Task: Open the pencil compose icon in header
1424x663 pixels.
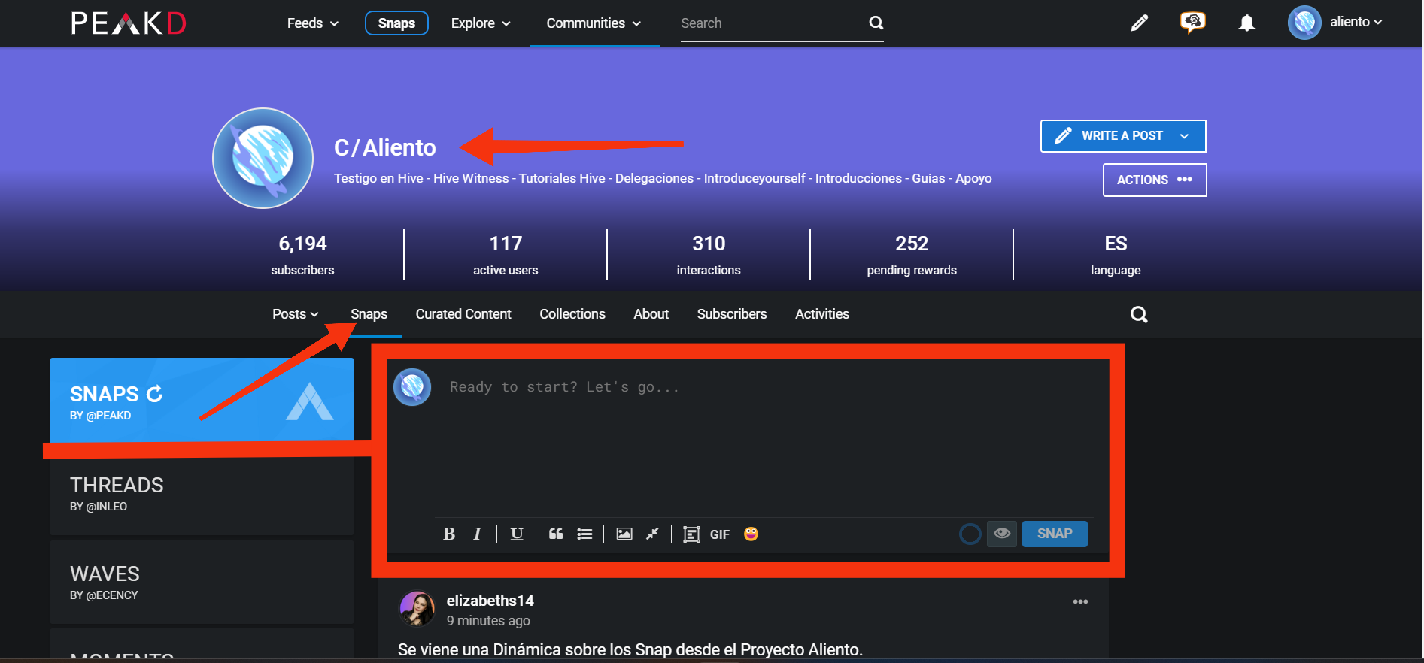Action: 1140,23
